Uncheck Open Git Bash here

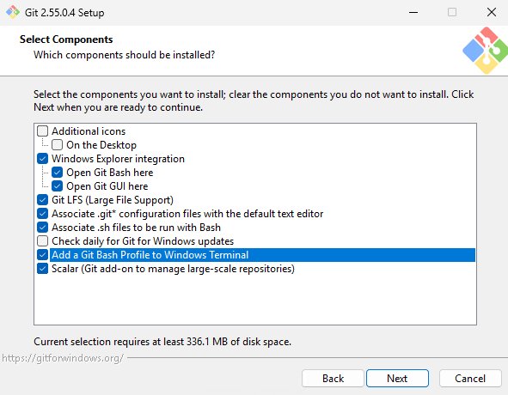58,173
